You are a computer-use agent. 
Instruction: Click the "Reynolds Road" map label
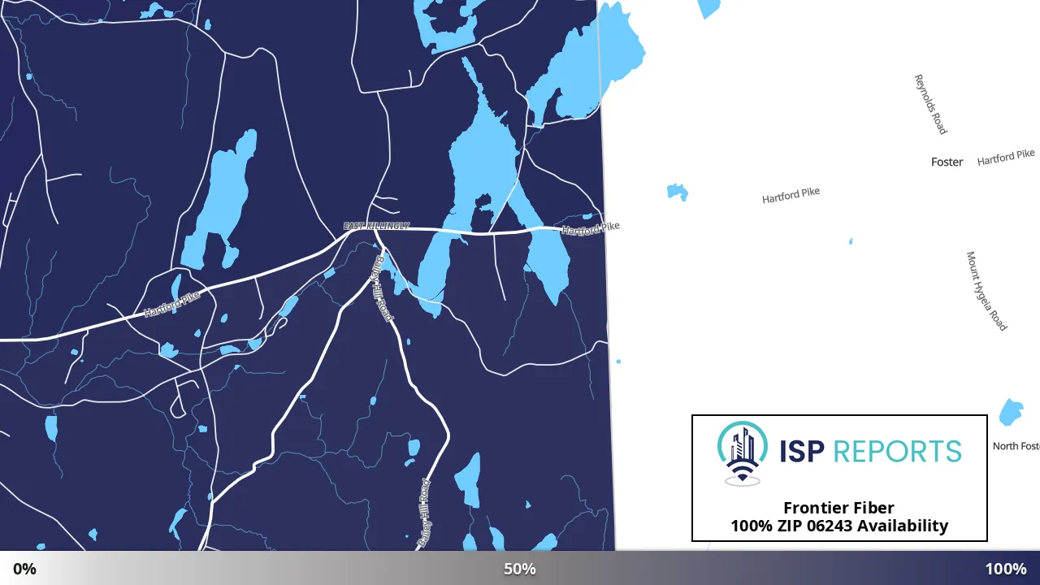930,104
